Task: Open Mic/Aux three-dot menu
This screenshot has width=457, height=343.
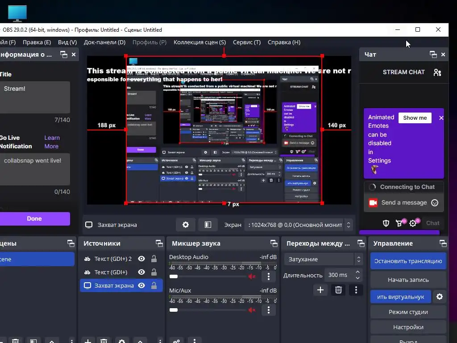Action: 268,310
